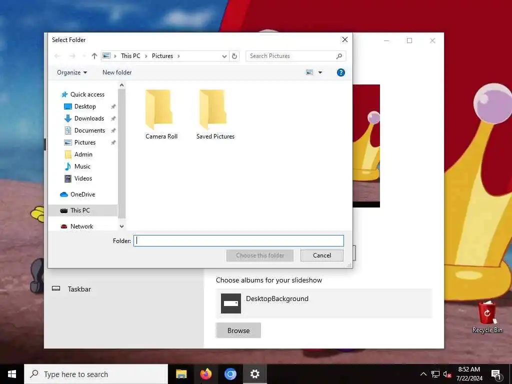Select the Saved Pictures folder
Viewport: 512px width, 384px height.
pyautogui.click(x=215, y=114)
